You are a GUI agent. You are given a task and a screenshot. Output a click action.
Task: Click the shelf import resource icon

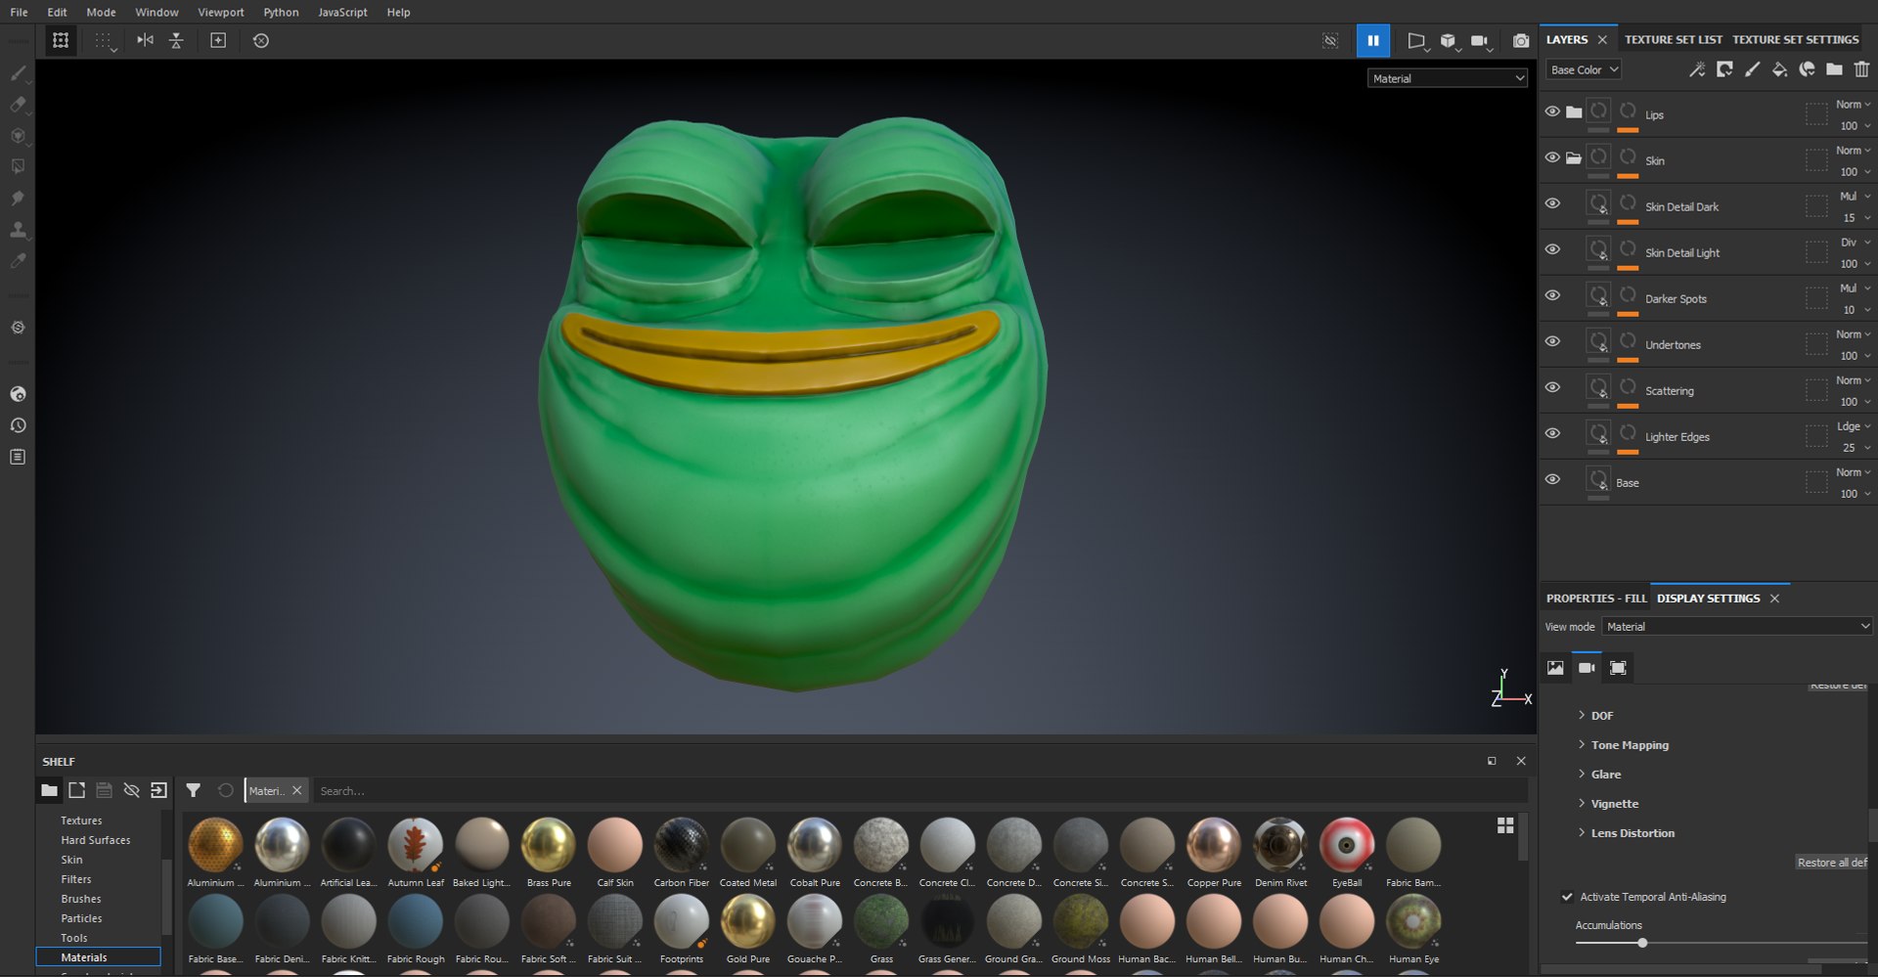(158, 790)
